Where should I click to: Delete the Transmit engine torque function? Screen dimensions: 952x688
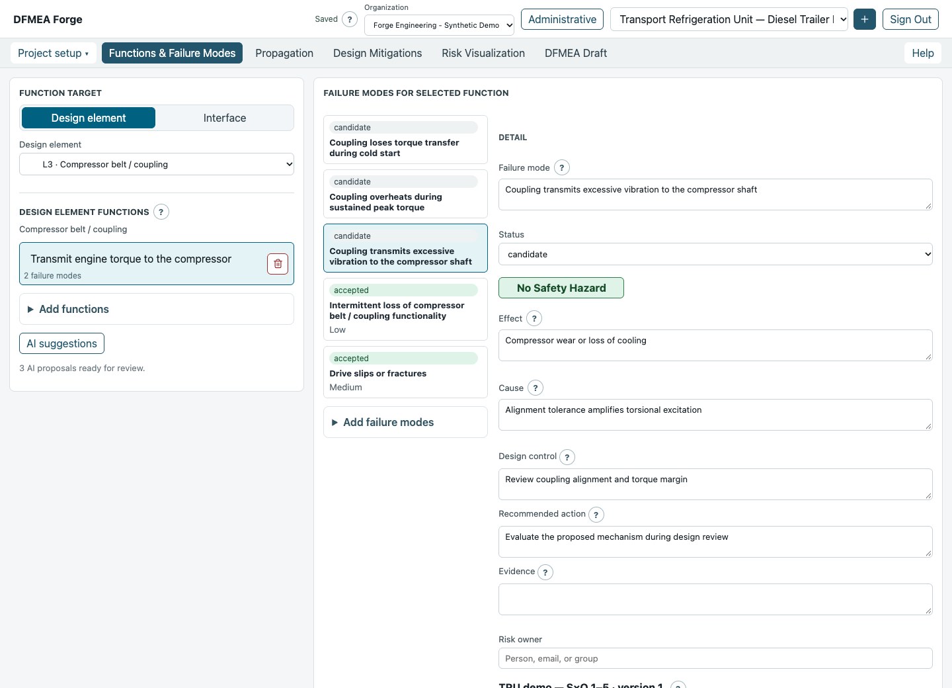278,264
